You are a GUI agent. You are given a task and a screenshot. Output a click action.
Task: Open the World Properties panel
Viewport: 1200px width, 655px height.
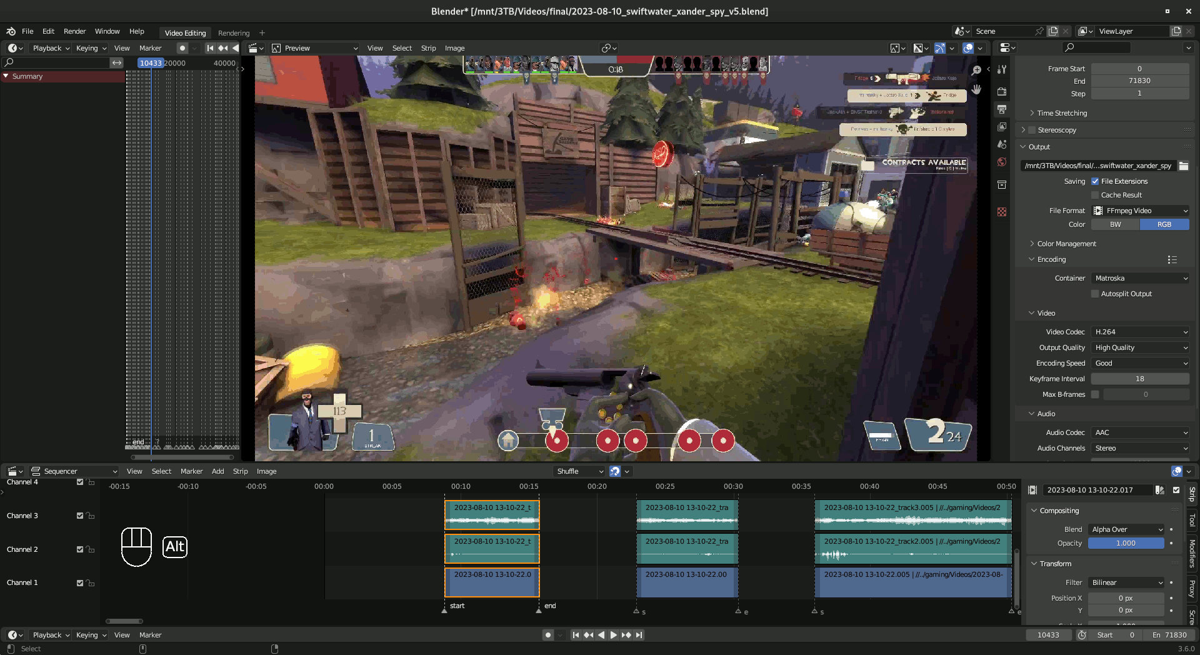pos(1002,162)
